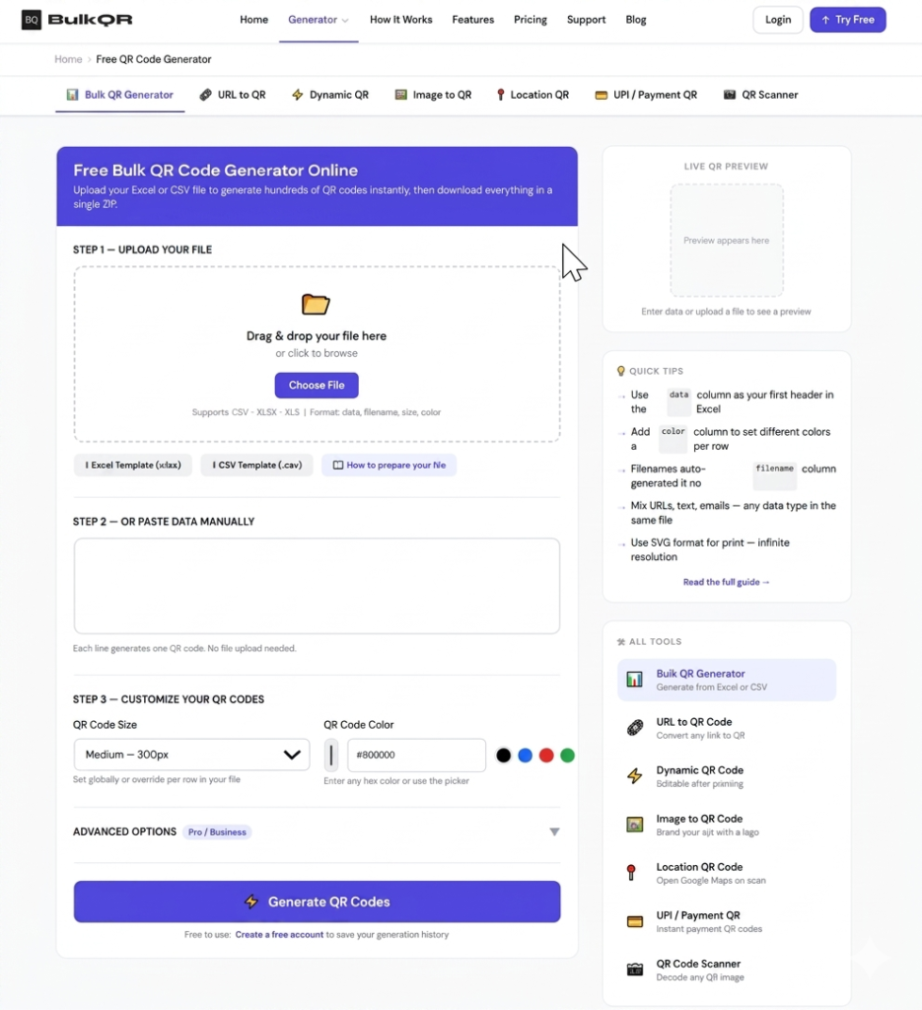Viewport: 922px width, 1010px height.
Task: Click Generate QR Codes button
Action: tap(317, 902)
